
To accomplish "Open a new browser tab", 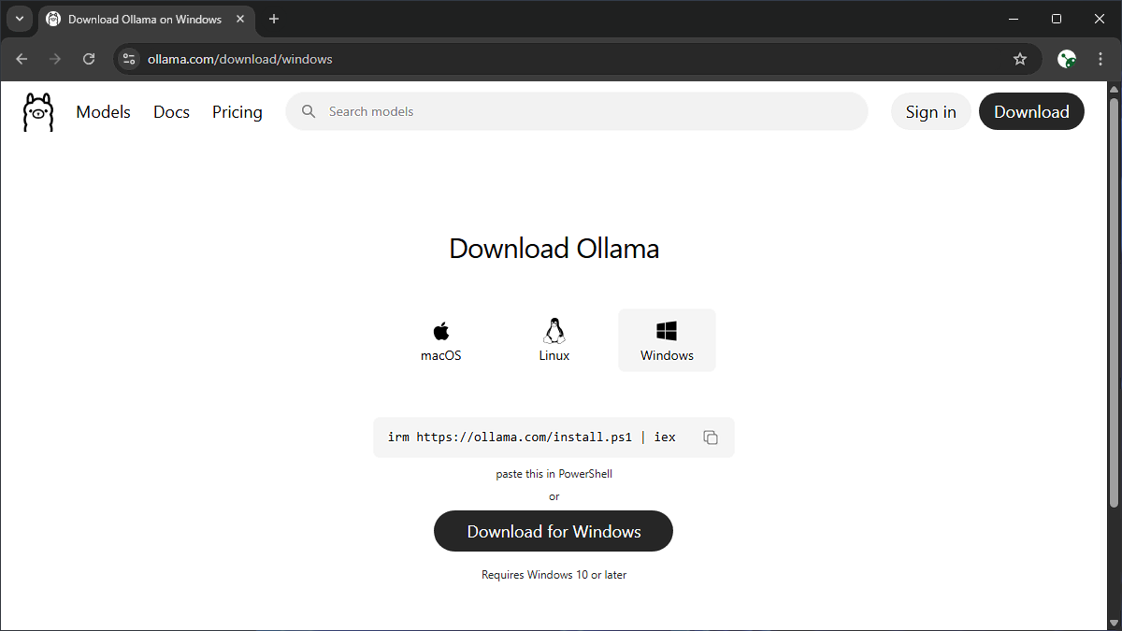I will (274, 19).
